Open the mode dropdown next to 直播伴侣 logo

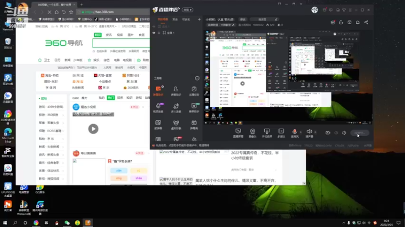click(x=187, y=10)
